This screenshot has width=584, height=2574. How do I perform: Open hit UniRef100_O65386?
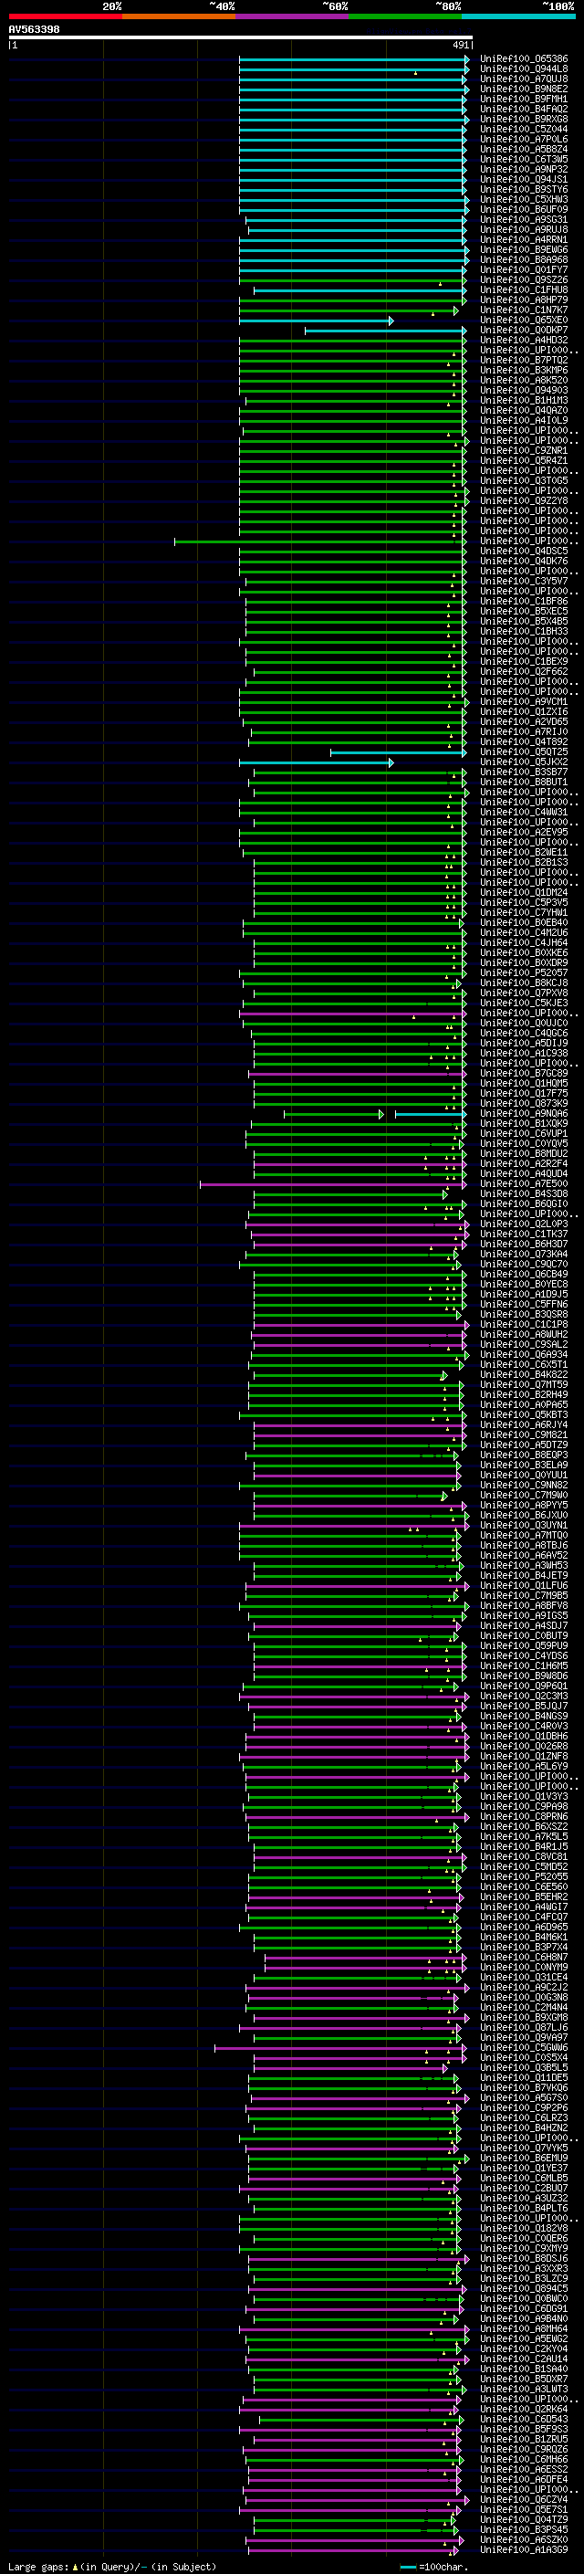click(524, 59)
